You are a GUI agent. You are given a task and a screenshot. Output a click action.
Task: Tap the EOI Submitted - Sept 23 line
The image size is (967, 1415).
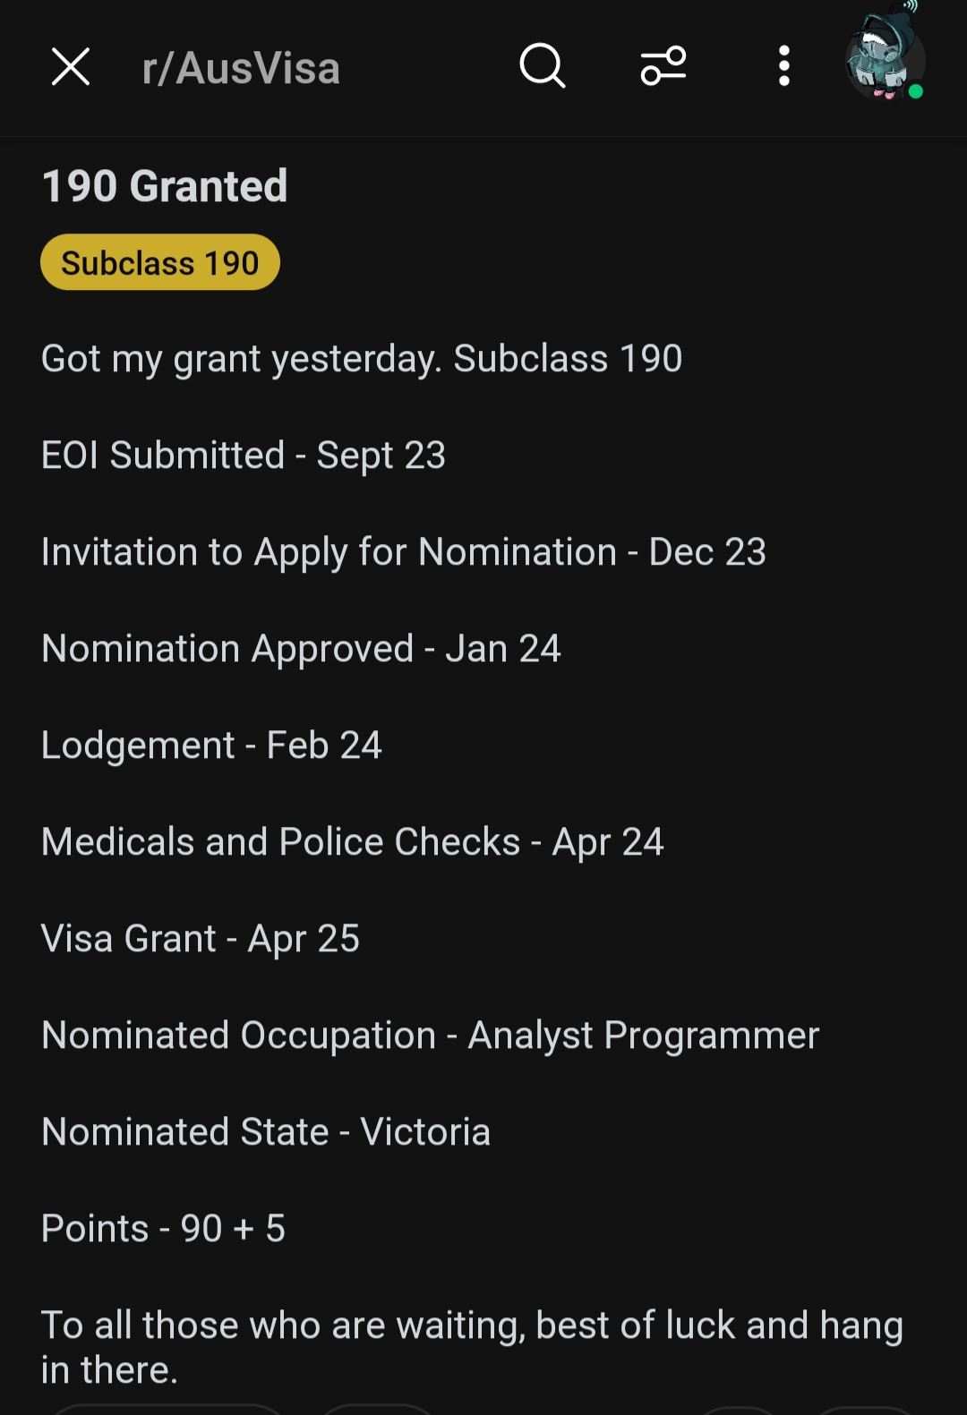coord(244,456)
